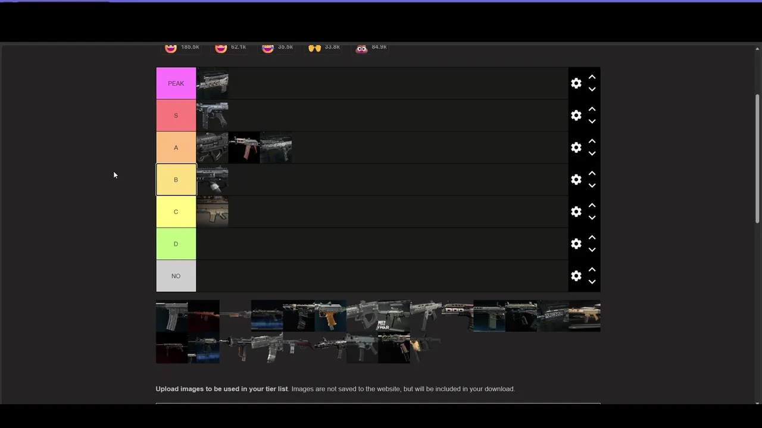Move the PEAK tier row up

click(592, 77)
